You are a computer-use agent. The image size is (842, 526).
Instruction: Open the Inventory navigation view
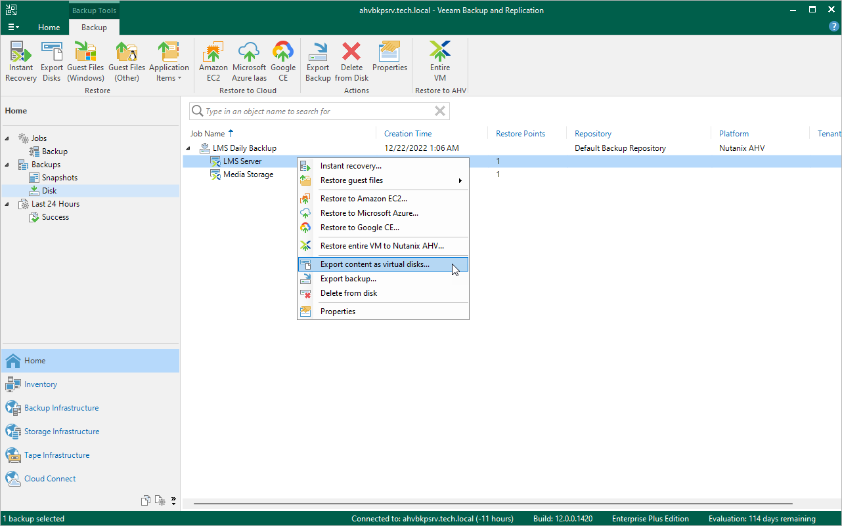coord(90,384)
